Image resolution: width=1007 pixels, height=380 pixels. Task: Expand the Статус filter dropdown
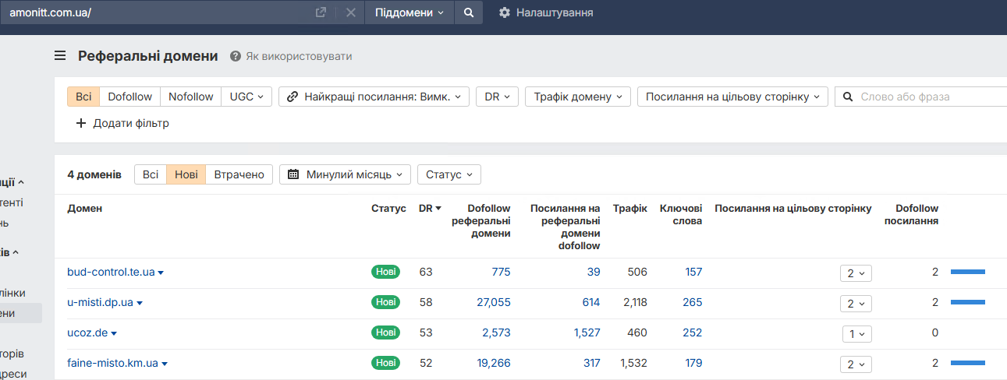tap(449, 174)
